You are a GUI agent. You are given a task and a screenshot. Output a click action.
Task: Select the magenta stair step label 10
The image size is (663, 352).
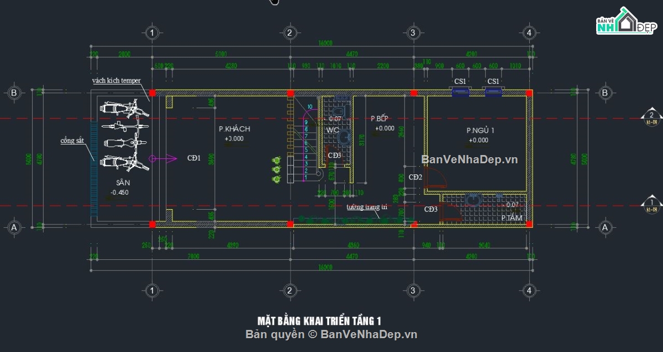310,106
